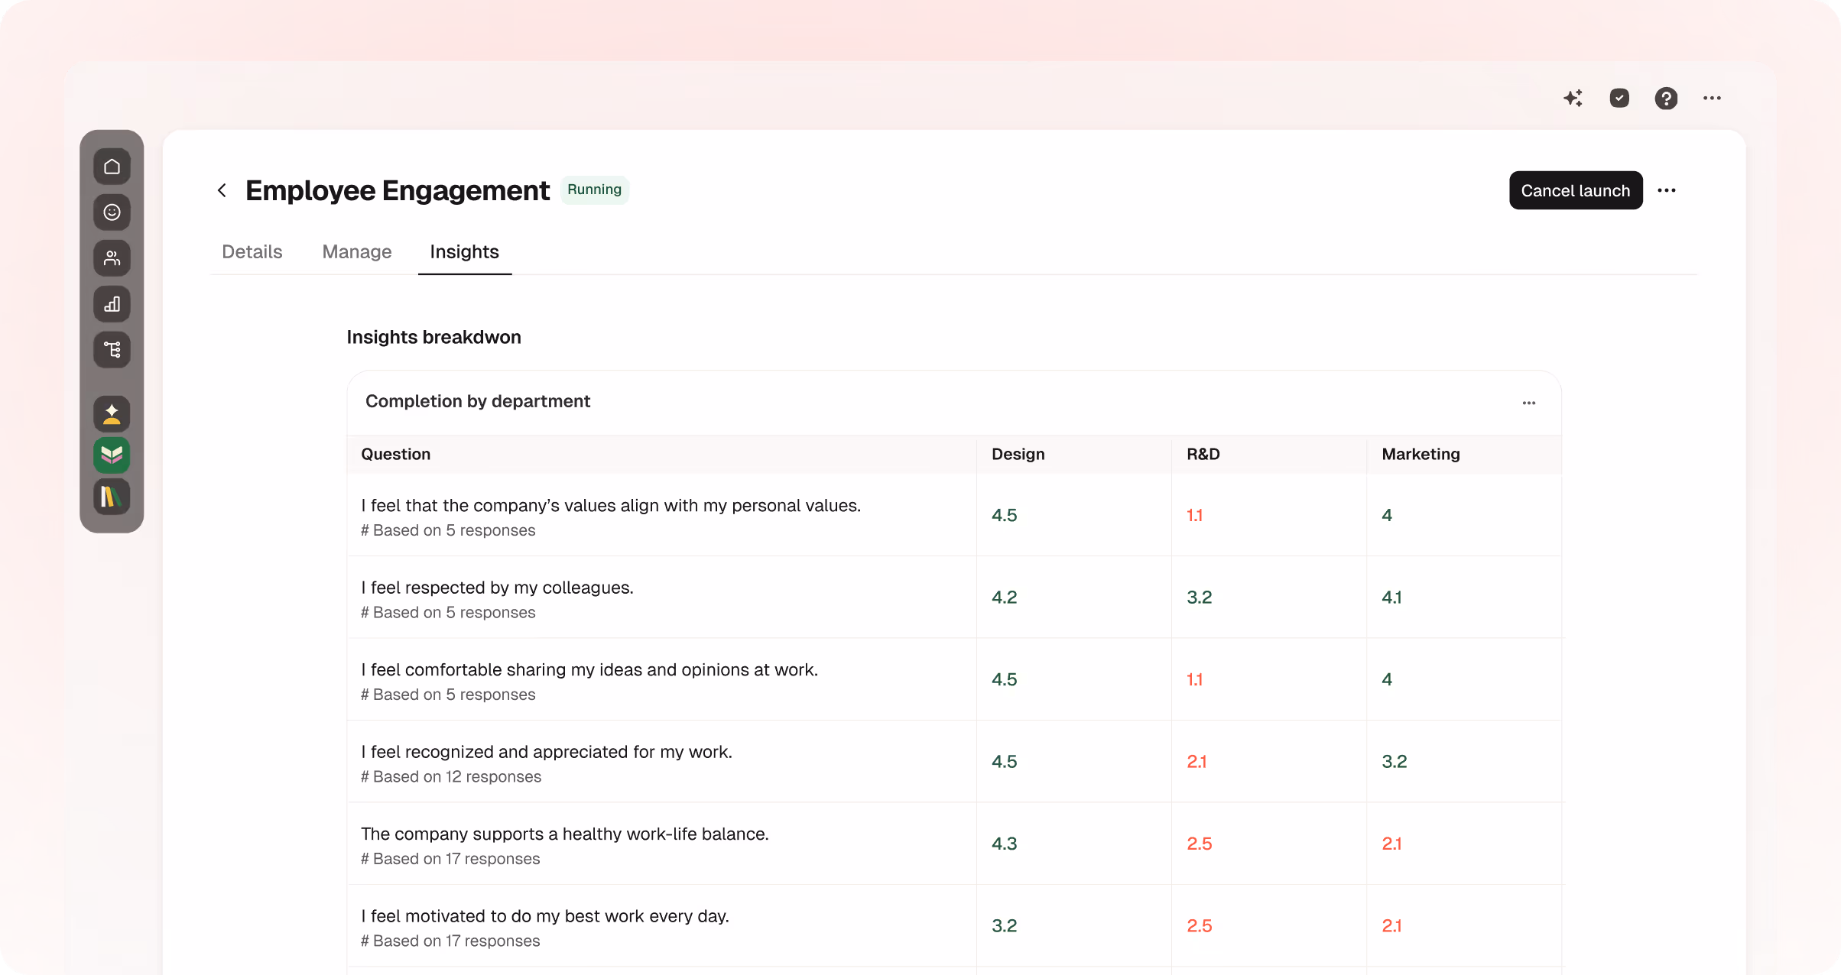Open top-right three-dot overflow menu

coord(1713,98)
